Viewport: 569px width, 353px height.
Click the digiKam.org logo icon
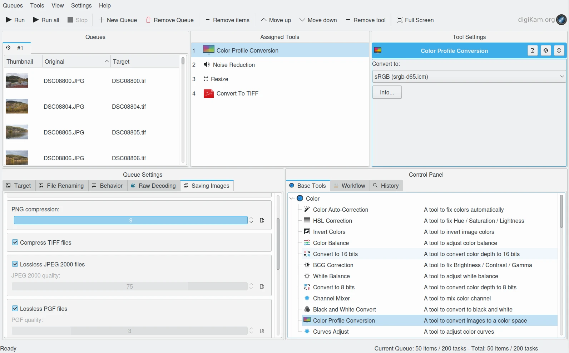[561, 20]
